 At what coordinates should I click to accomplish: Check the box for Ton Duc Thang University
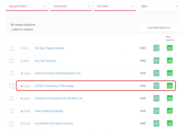pyautogui.click(x=12, y=48)
